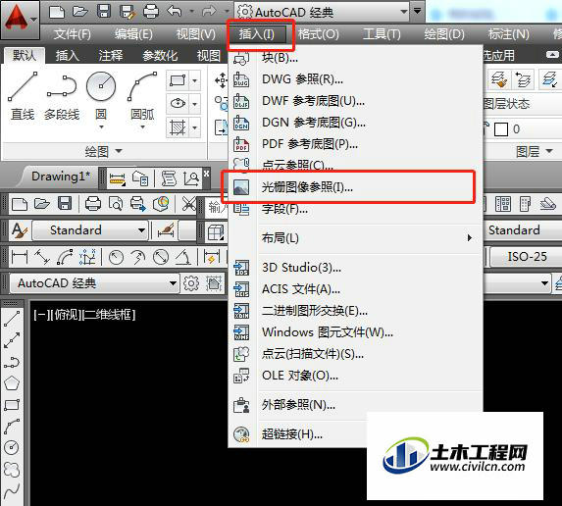Choose 外部参照(N)... menu entry
Viewport: 562px width, 506px height.
tap(355, 405)
